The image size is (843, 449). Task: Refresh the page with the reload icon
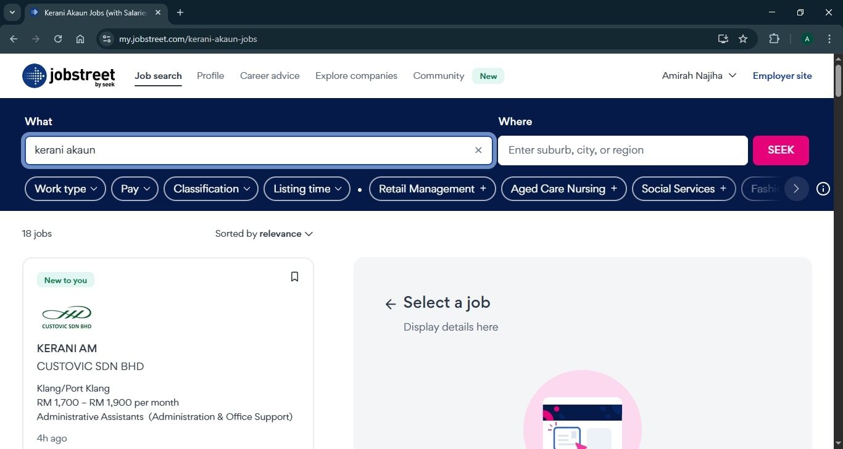pos(58,38)
